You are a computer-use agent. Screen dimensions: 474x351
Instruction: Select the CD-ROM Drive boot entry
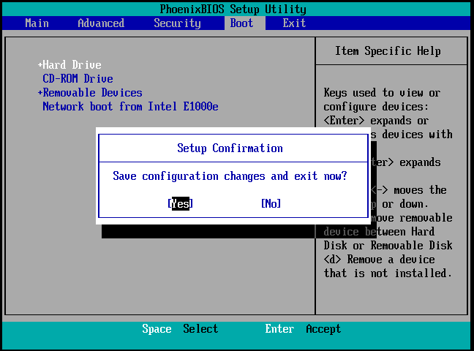click(78, 79)
